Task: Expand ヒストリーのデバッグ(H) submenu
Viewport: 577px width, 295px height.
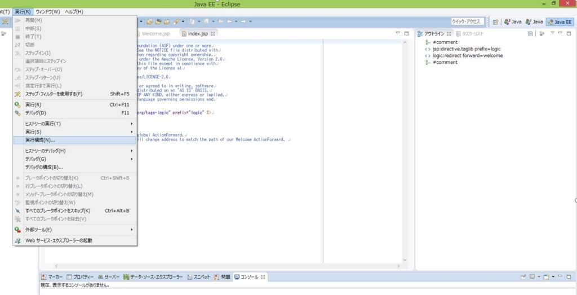Action: click(75, 151)
